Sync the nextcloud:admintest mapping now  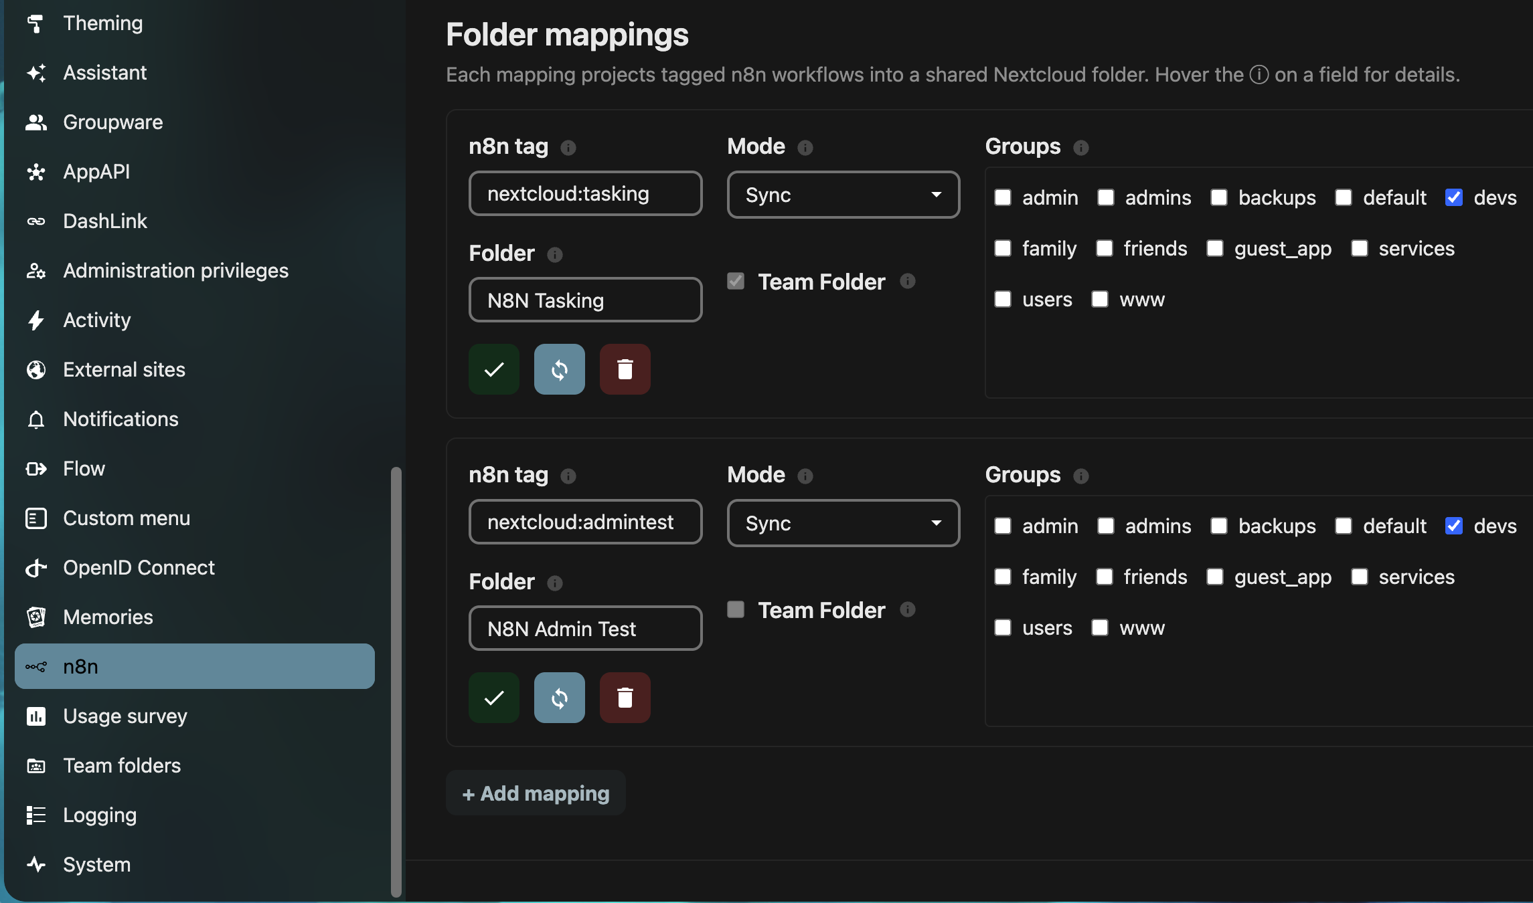coord(560,698)
